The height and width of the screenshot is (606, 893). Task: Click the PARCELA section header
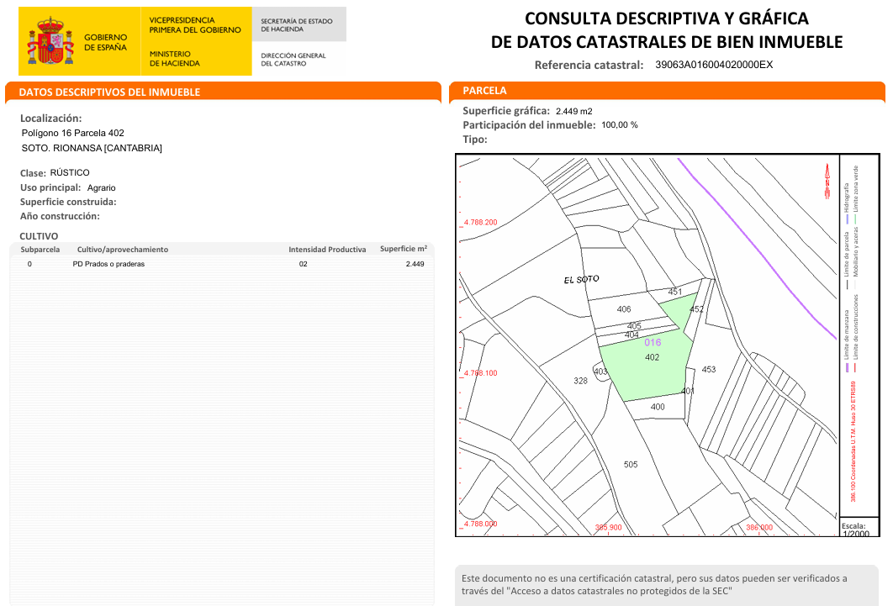tap(485, 90)
